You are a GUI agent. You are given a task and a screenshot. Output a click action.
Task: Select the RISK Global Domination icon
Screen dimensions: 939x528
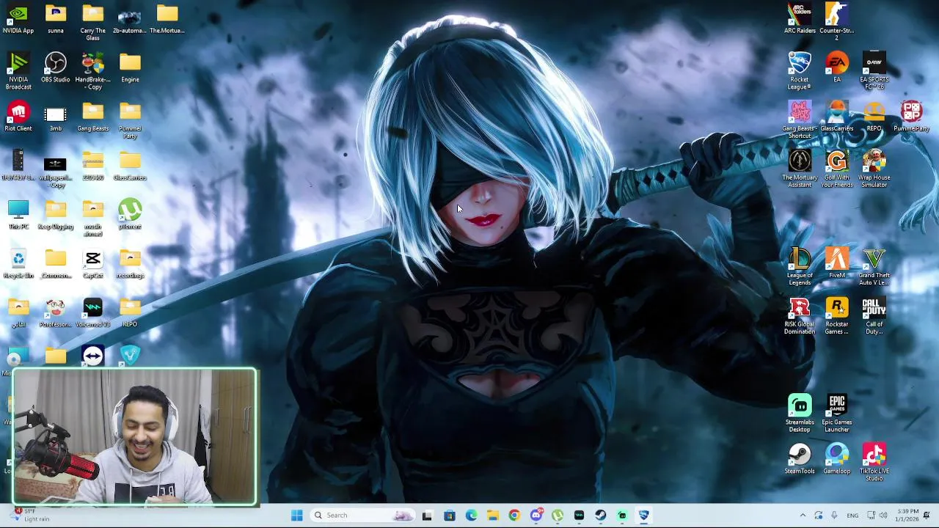pyautogui.click(x=800, y=316)
